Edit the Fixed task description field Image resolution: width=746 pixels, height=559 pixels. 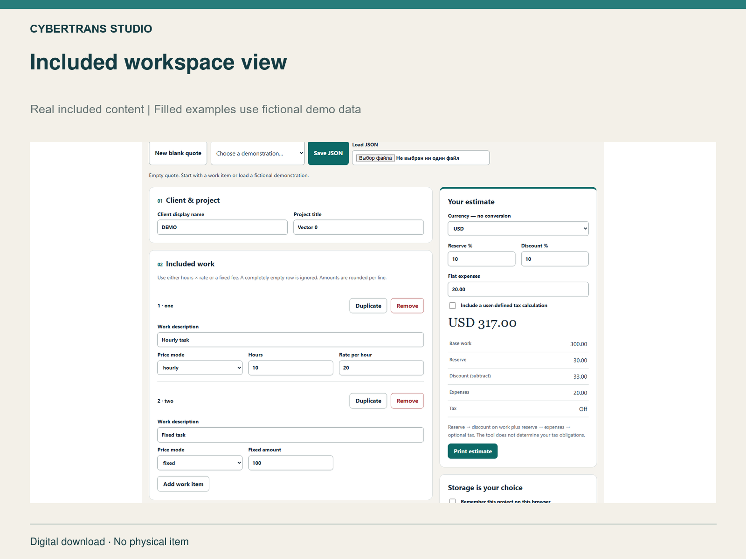[x=290, y=435]
